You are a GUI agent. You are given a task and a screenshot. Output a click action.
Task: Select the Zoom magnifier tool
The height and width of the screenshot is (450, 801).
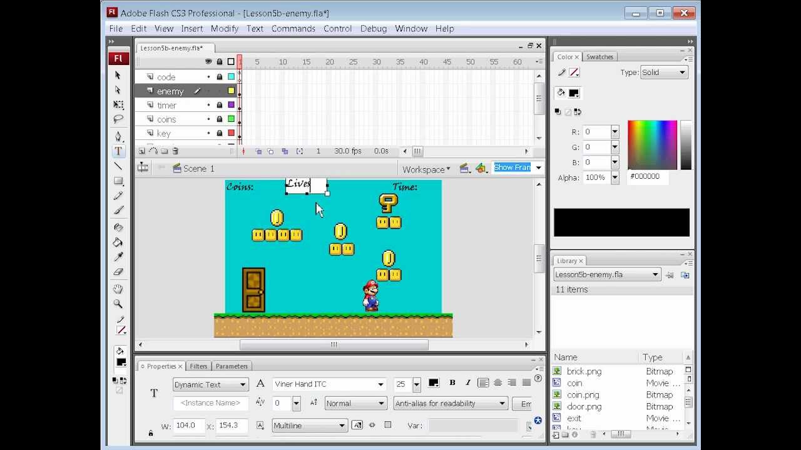point(118,304)
